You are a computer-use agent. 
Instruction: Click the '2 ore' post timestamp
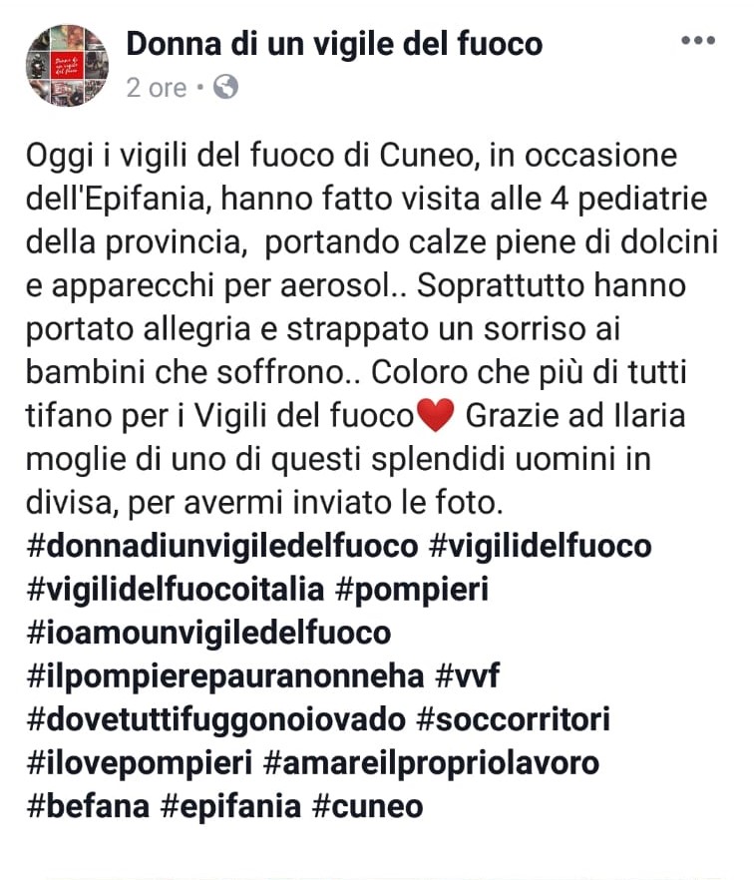coord(156,88)
